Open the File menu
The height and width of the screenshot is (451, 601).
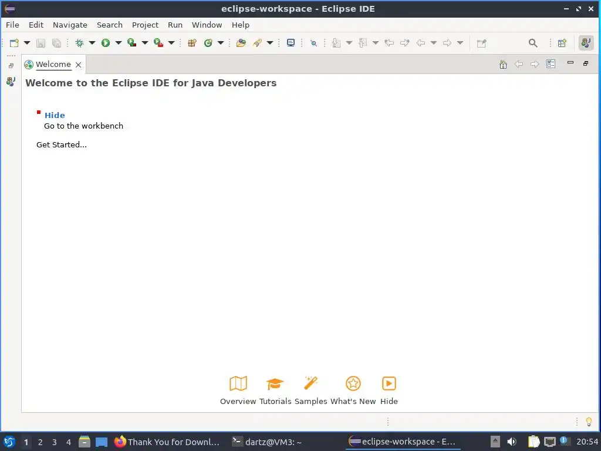pos(12,25)
